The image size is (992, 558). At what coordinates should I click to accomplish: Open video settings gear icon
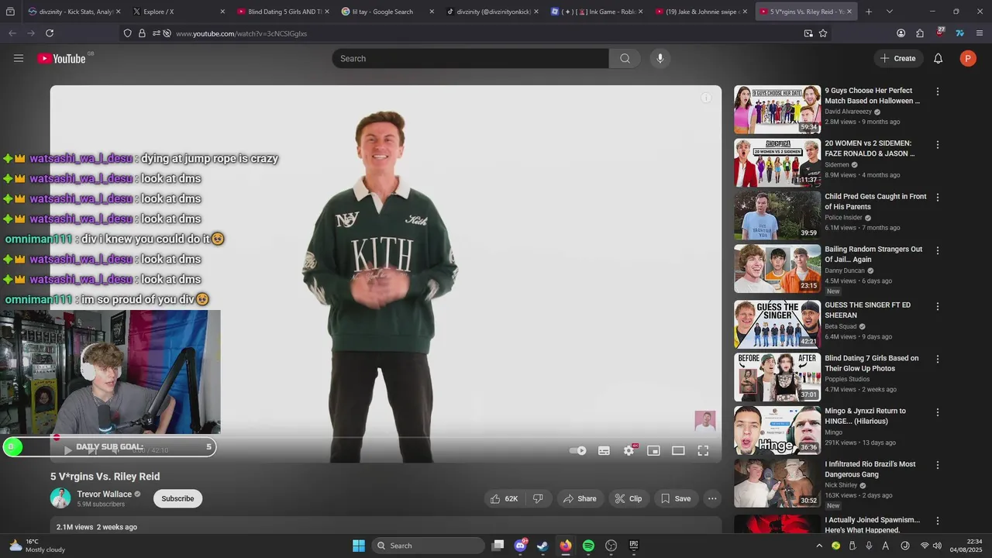point(629,450)
